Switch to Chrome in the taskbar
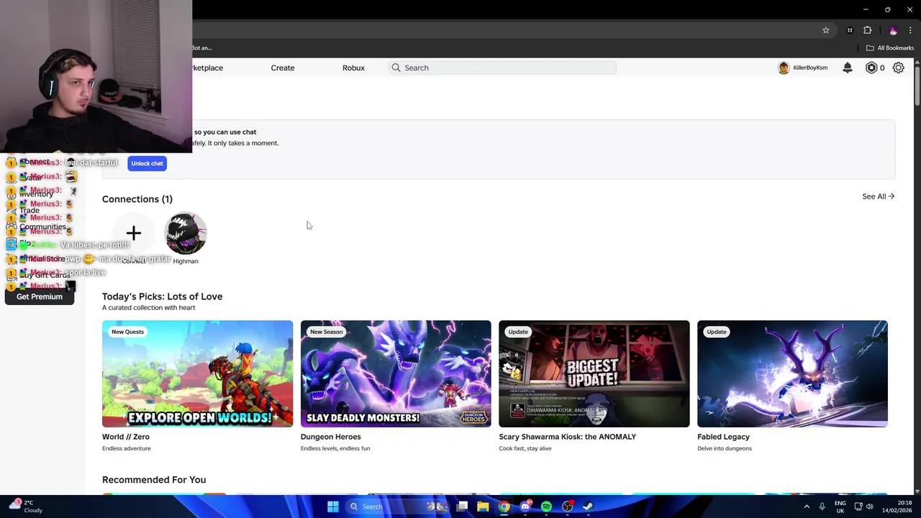This screenshot has height=518, width=921. tap(504, 506)
